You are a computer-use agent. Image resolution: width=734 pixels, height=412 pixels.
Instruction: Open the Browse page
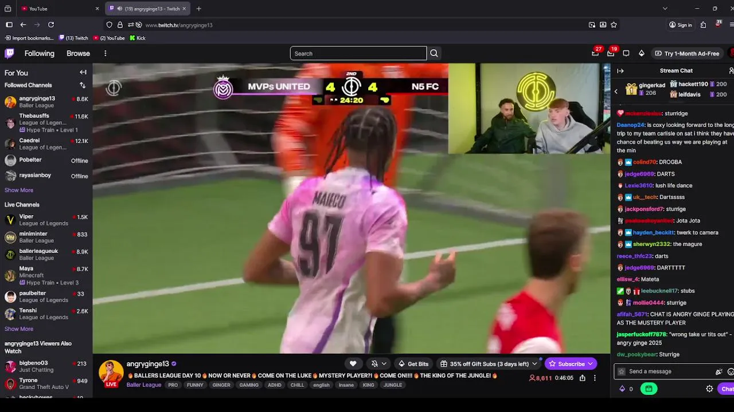click(x=78, y=53)
